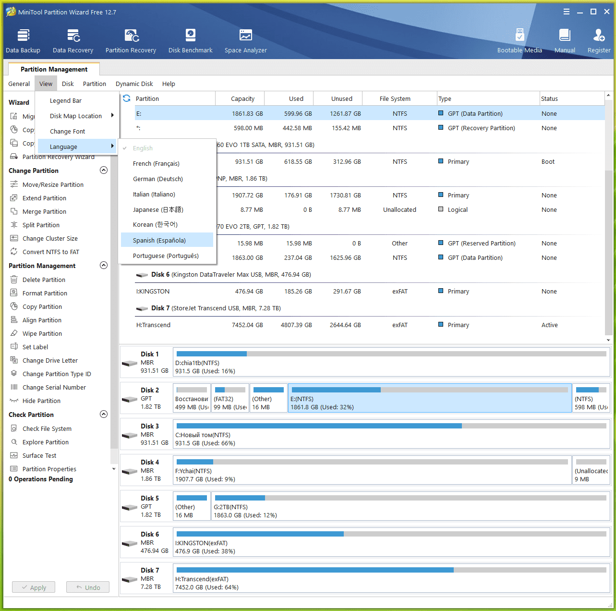Expand the Disk Map Location submenu
Screen dimensions: 616x611
(x=77, y=116)
